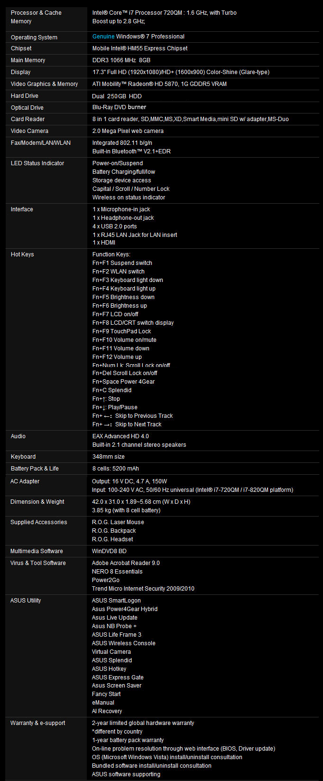Select the LED Status Indicator label
Screen dimensions: 323x781
37,163
